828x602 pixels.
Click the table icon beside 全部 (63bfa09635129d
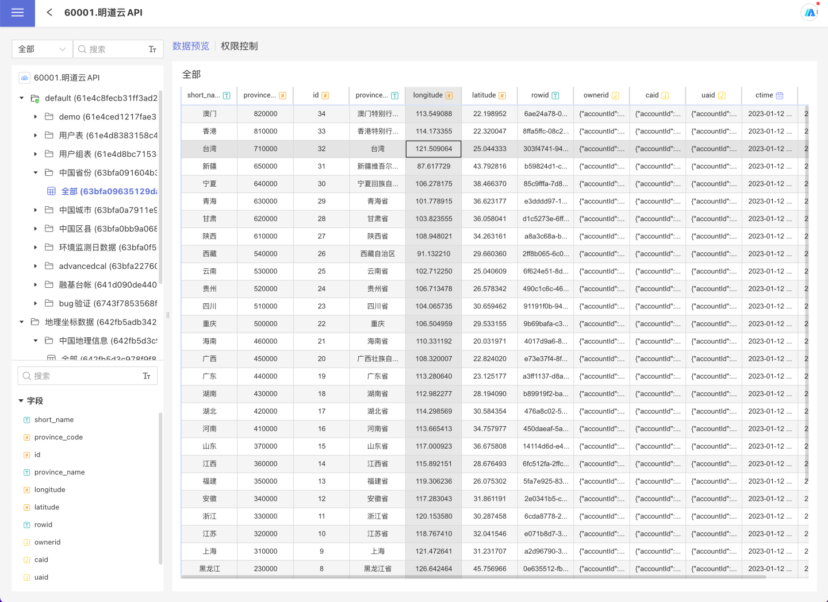point(51,191)
